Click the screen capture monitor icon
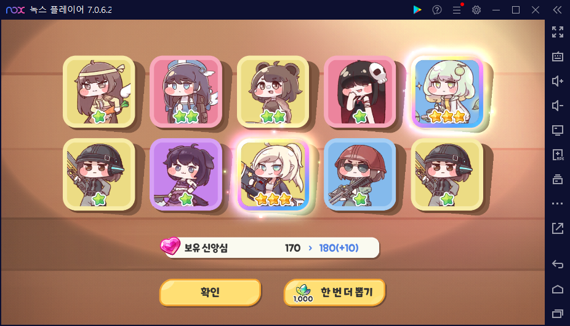This screenshot has height=326, width=570. coord(557,130)
